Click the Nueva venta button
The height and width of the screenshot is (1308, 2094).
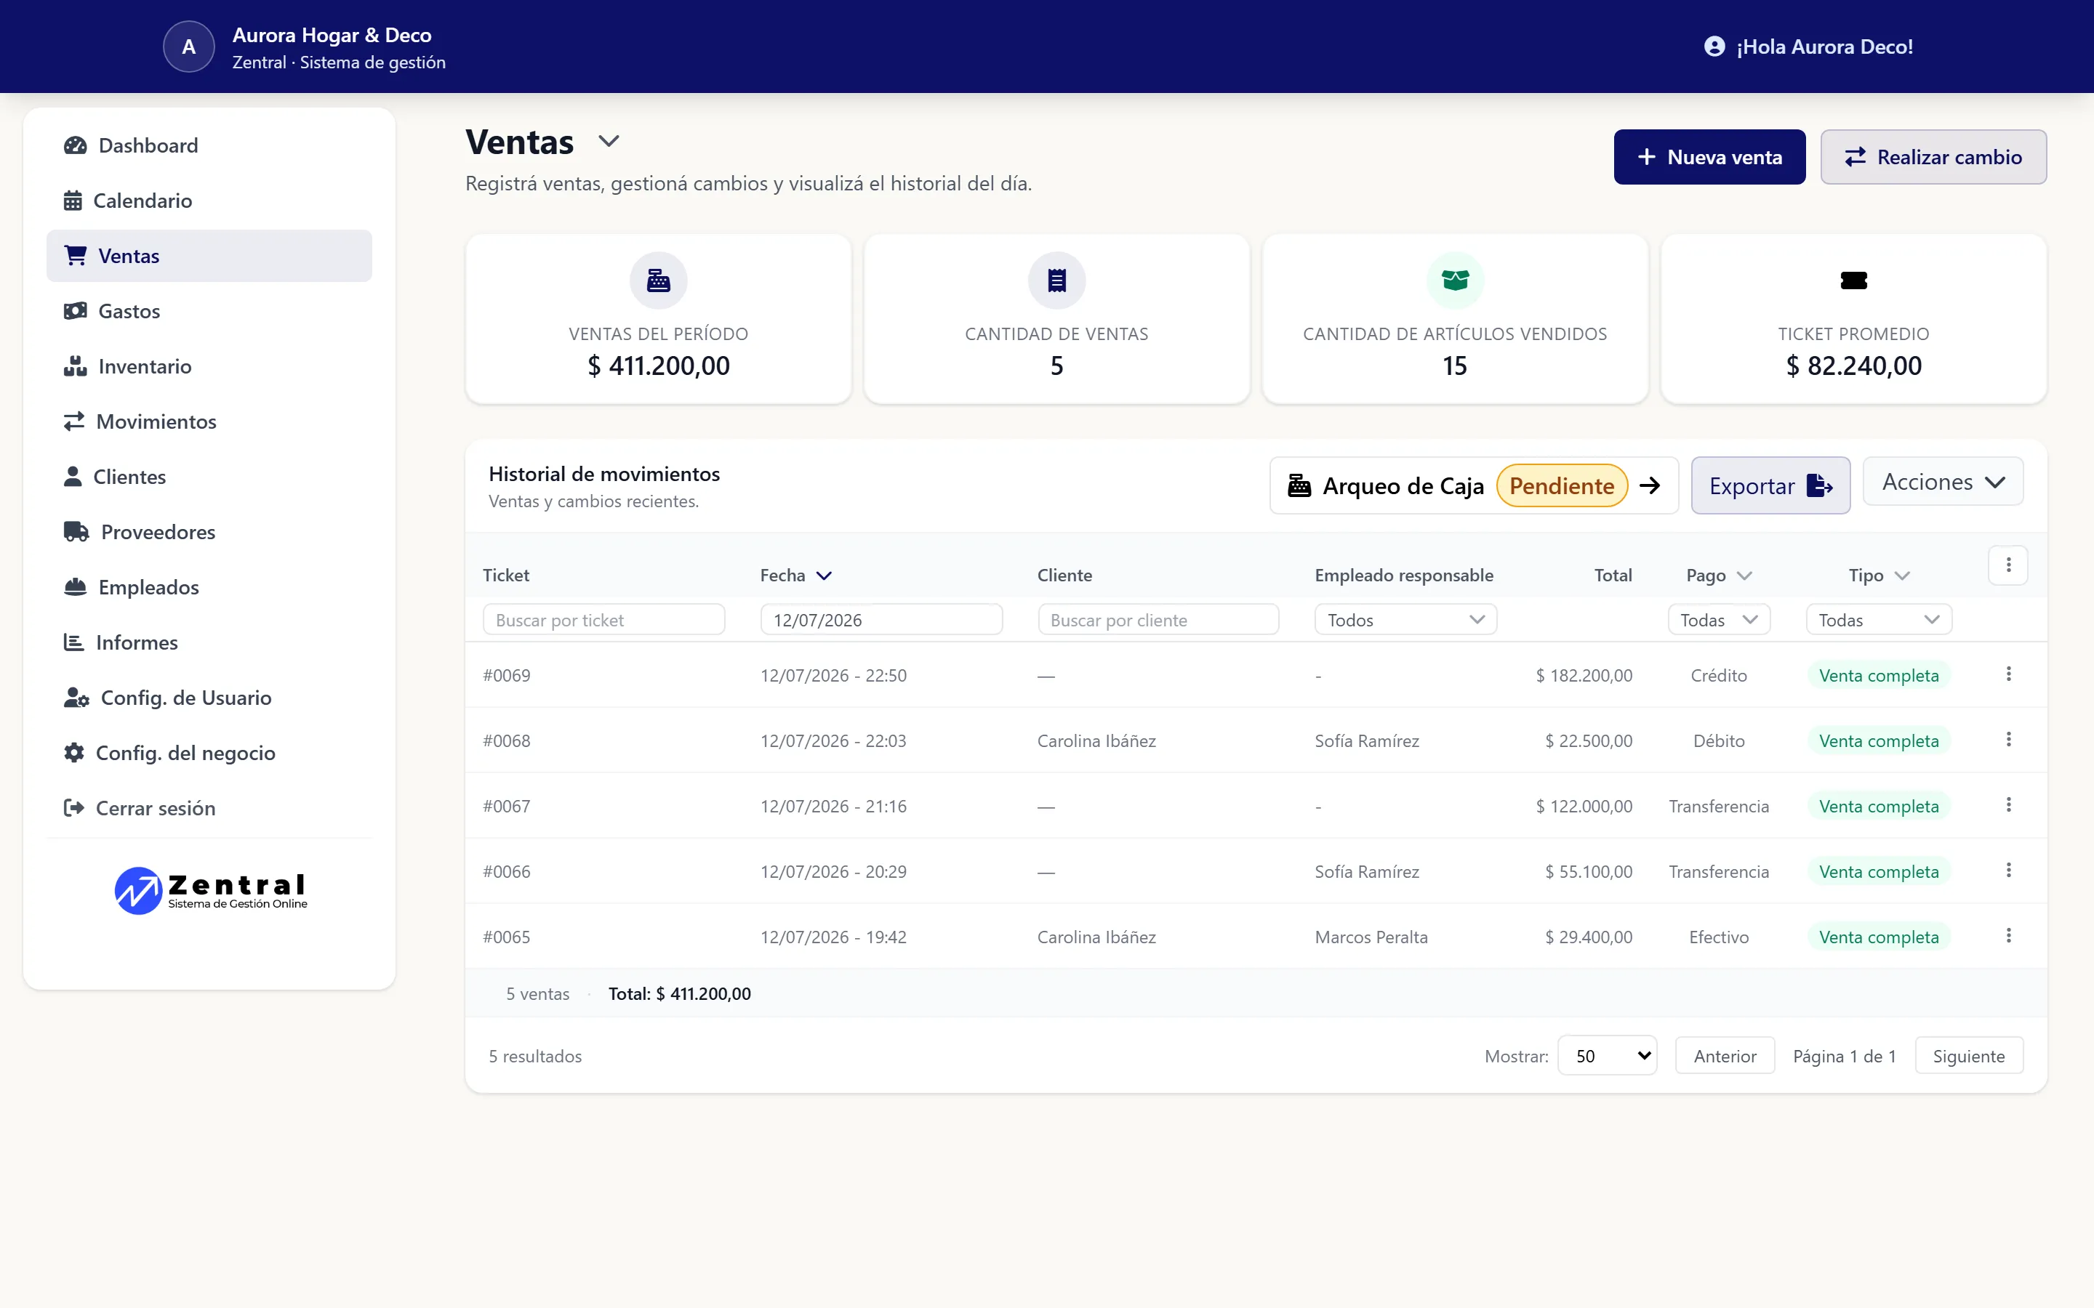pyautogui.click(x=1710, y=156)
